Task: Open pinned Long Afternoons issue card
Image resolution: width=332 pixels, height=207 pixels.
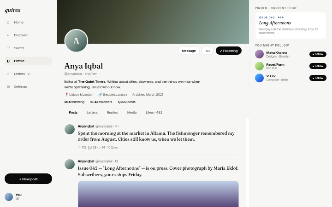Action: (x=290, y=26)
